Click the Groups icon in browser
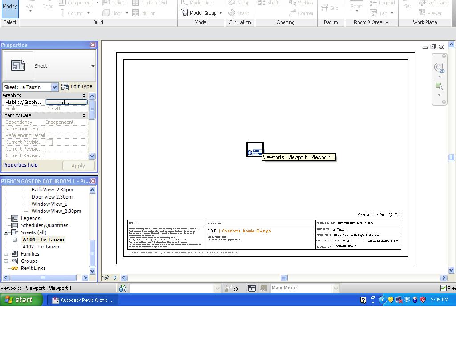Image resolution: width=456 pixels, height=342 pixels. [15, 261]
